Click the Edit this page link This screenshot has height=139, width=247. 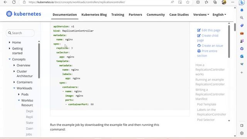click(209, 30)
